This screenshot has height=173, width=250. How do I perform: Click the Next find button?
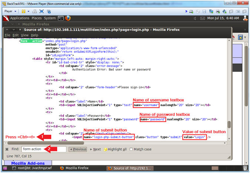pyautogui.click(x=95, y=149)
